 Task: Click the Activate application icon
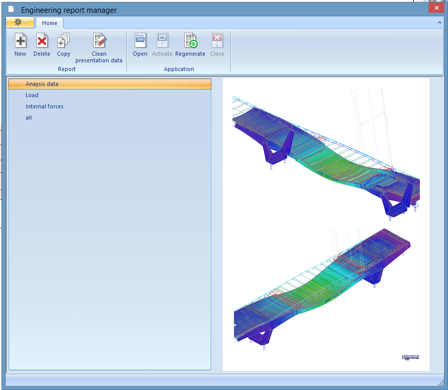click(162, 40)
